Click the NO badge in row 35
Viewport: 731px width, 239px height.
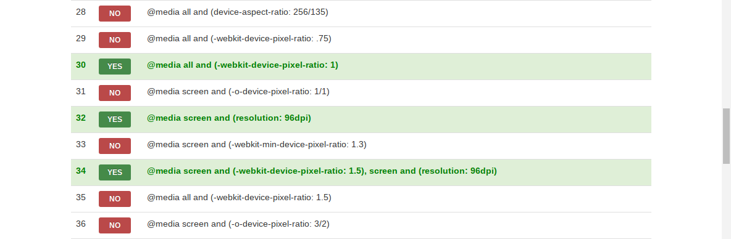pos(115,199)
